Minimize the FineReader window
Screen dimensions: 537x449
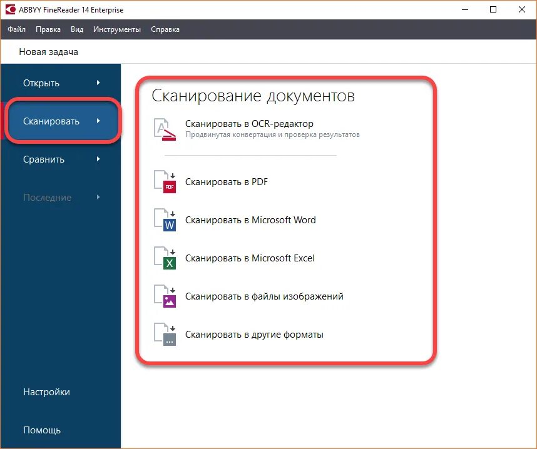[465, 9]
